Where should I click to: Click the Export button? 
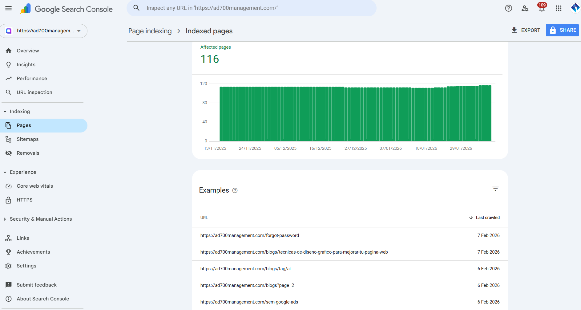tap(526, 30)
